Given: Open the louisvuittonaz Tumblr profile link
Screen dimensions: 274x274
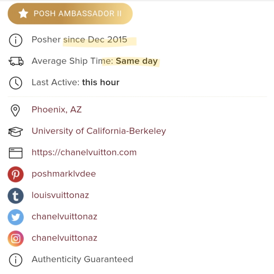Looking at the screenshot, I should click(x=60, y=195).
